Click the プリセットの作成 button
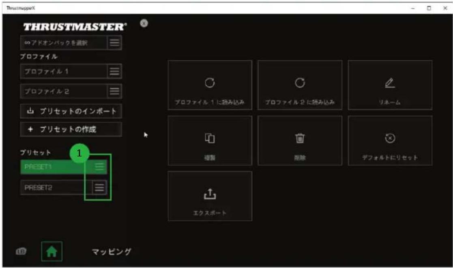Image resolution: width=453 pixels, height=268 pixels. tap(71, 129)
